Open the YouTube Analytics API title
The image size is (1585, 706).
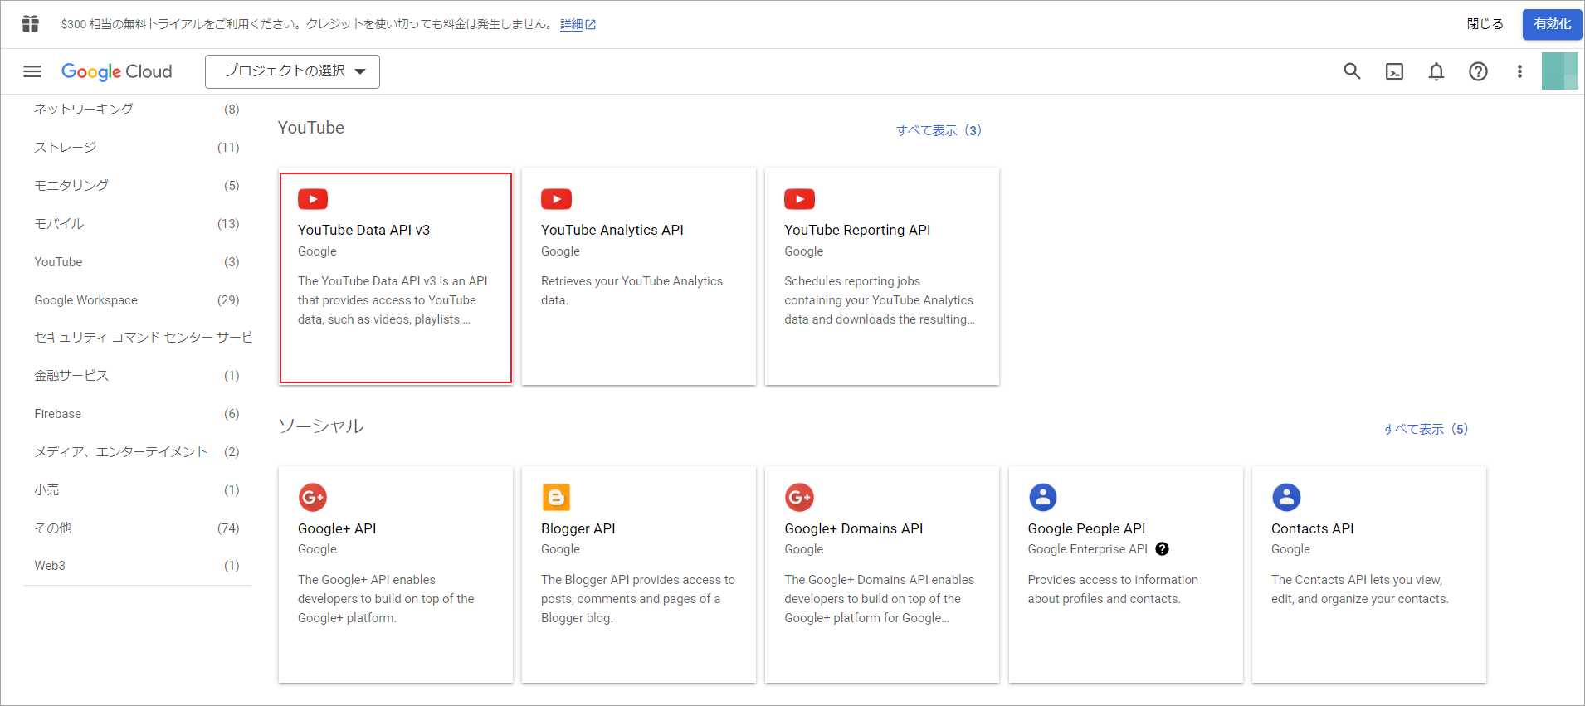click(612, 230)
